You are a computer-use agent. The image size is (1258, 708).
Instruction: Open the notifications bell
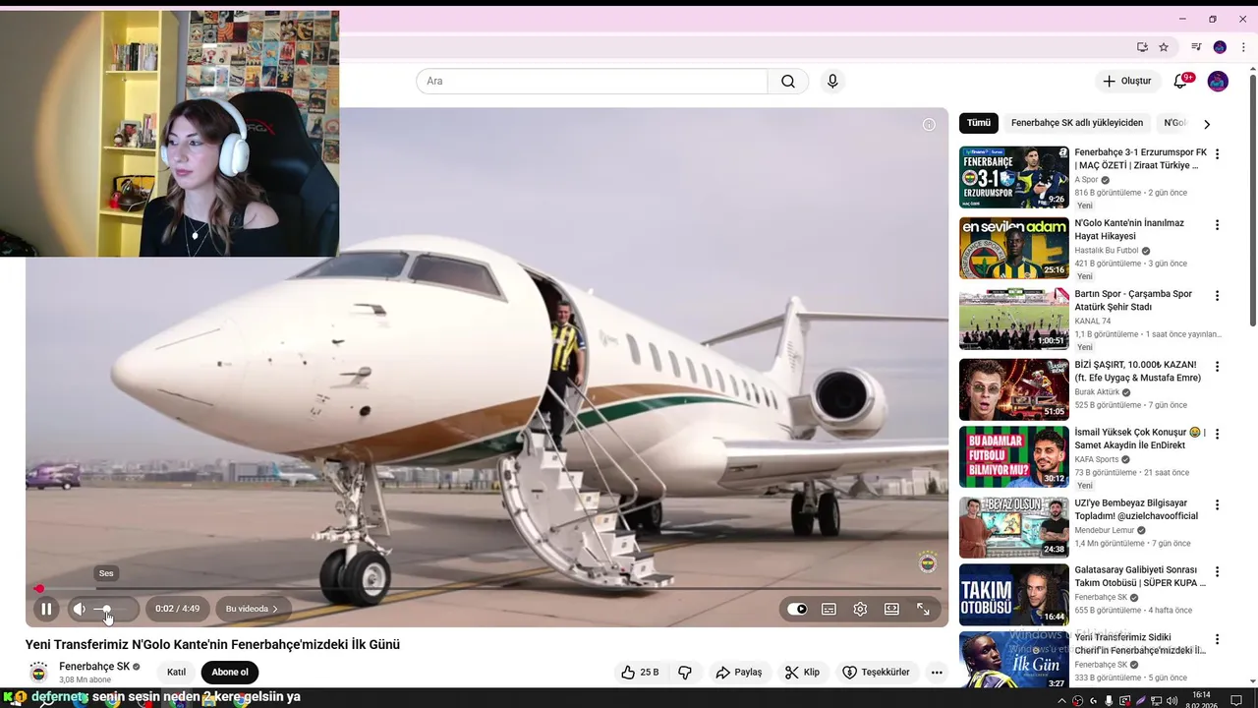pos(1181,82)
